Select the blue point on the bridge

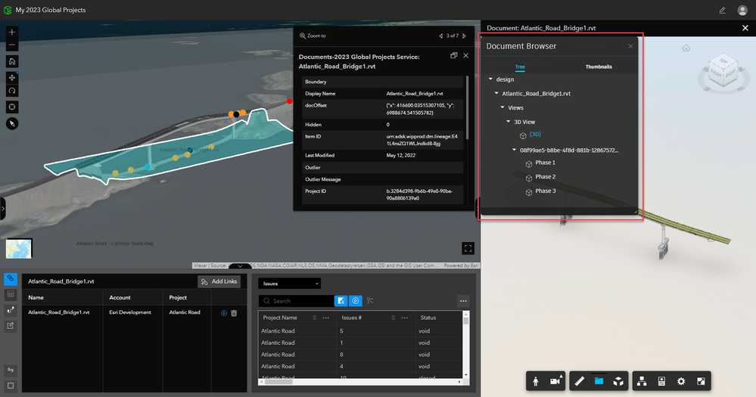[x=148, y=166]
